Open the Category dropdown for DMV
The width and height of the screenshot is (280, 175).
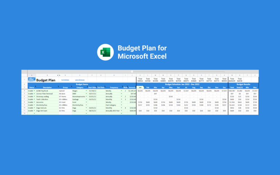(86, 94)
